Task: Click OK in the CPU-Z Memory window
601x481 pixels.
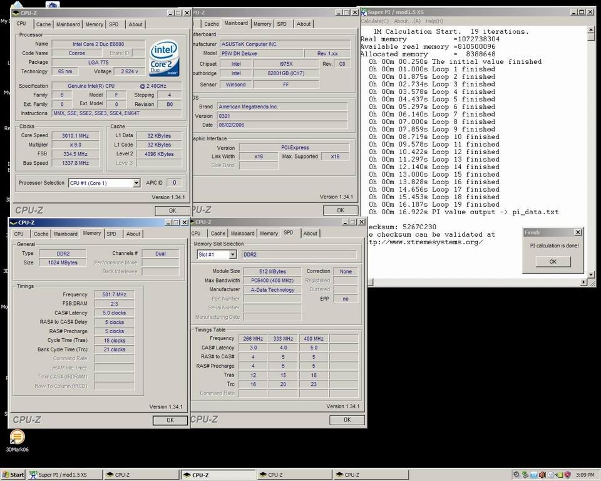Action: pos(170,420)
